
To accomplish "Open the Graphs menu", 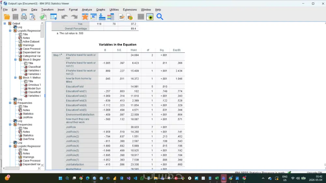I will tap(101, 9).
